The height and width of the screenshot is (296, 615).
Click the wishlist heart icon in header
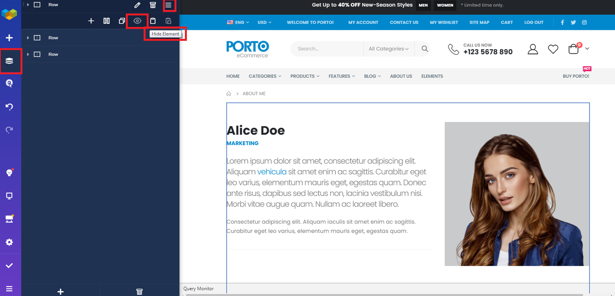[x=553, y=49]
